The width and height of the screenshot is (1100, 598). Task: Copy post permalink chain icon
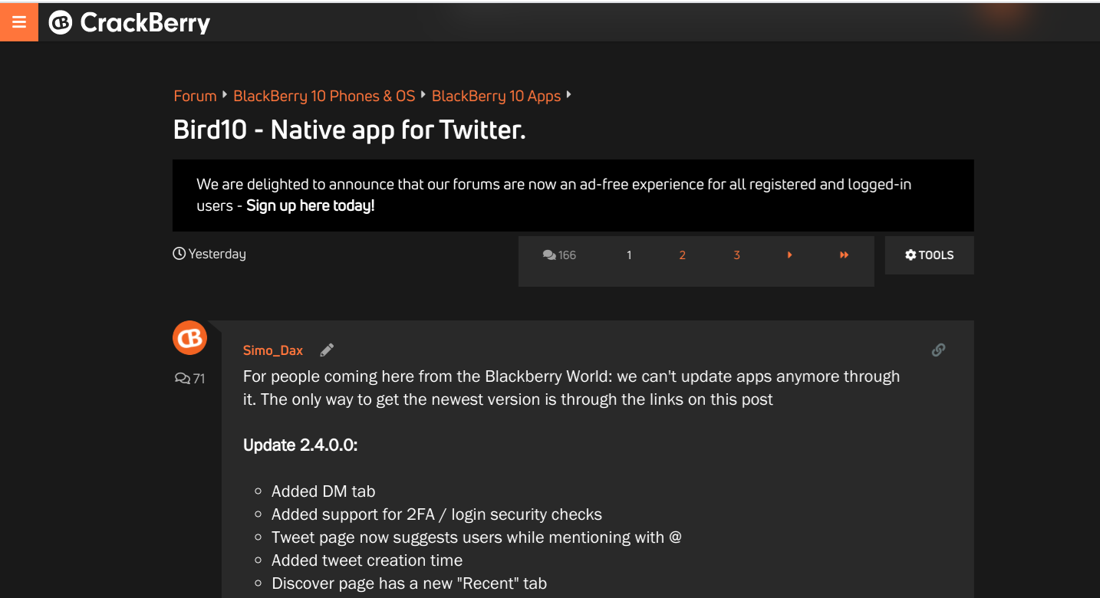pyautogui.click(x=938, y=350)
